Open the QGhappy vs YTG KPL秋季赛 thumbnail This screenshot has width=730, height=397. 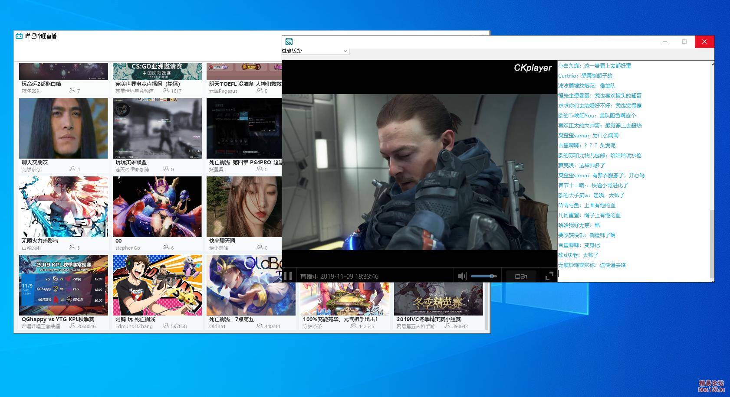[x=63, y=285]
